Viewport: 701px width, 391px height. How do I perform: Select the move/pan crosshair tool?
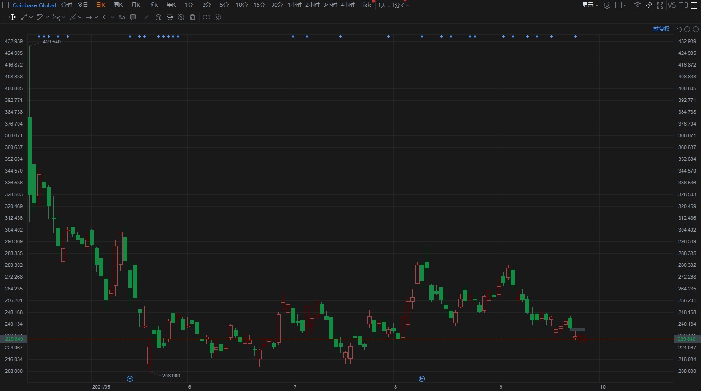(12, 17)
